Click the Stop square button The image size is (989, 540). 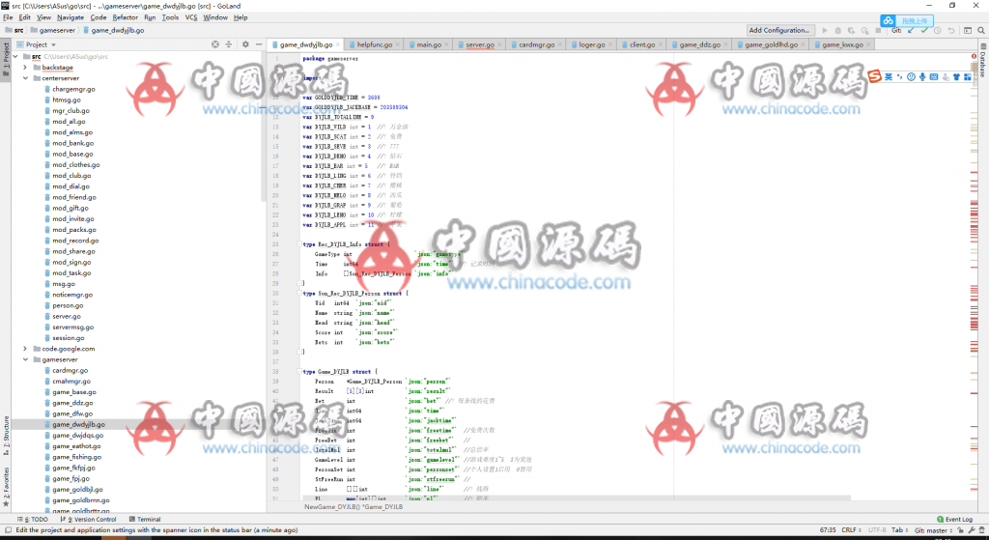pos(878,30)
